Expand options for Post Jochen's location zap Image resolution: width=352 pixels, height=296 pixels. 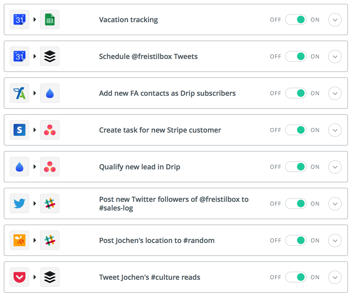click(x=335, y=241)
